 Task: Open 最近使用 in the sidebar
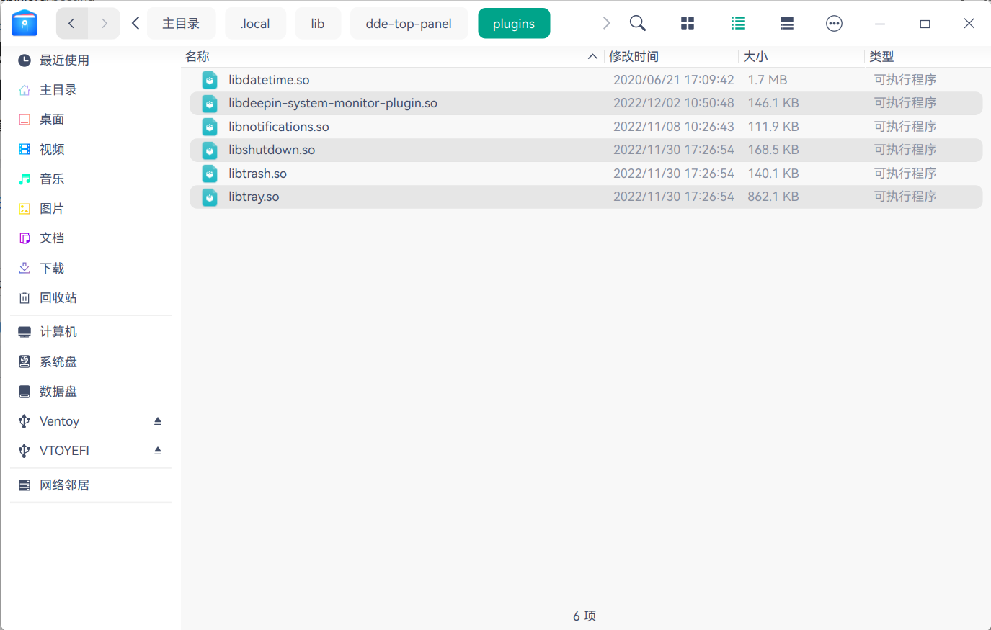tap(91, 60)
